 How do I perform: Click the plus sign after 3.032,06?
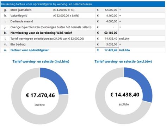point(120,45)
